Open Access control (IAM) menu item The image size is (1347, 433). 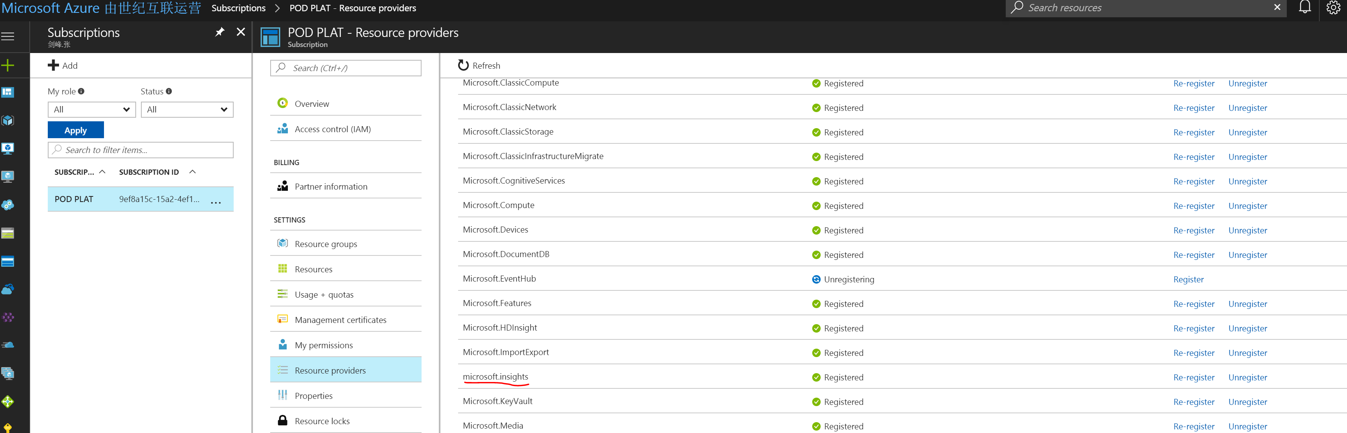point(332,129)
